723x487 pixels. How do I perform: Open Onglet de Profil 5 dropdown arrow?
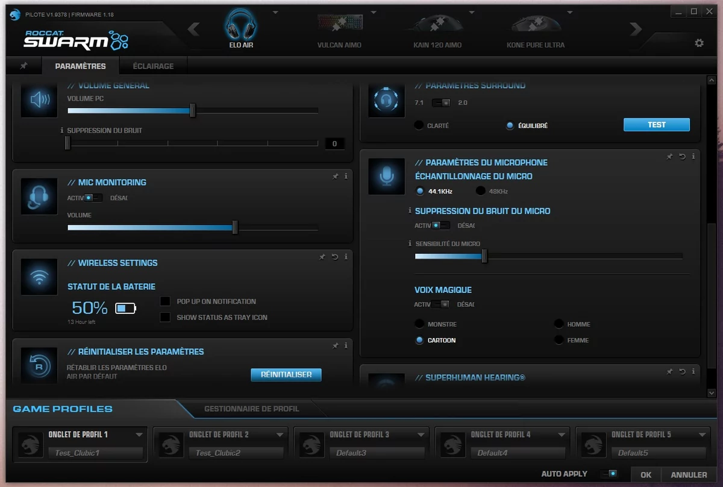pyautogui.click(x=702, y=435)
